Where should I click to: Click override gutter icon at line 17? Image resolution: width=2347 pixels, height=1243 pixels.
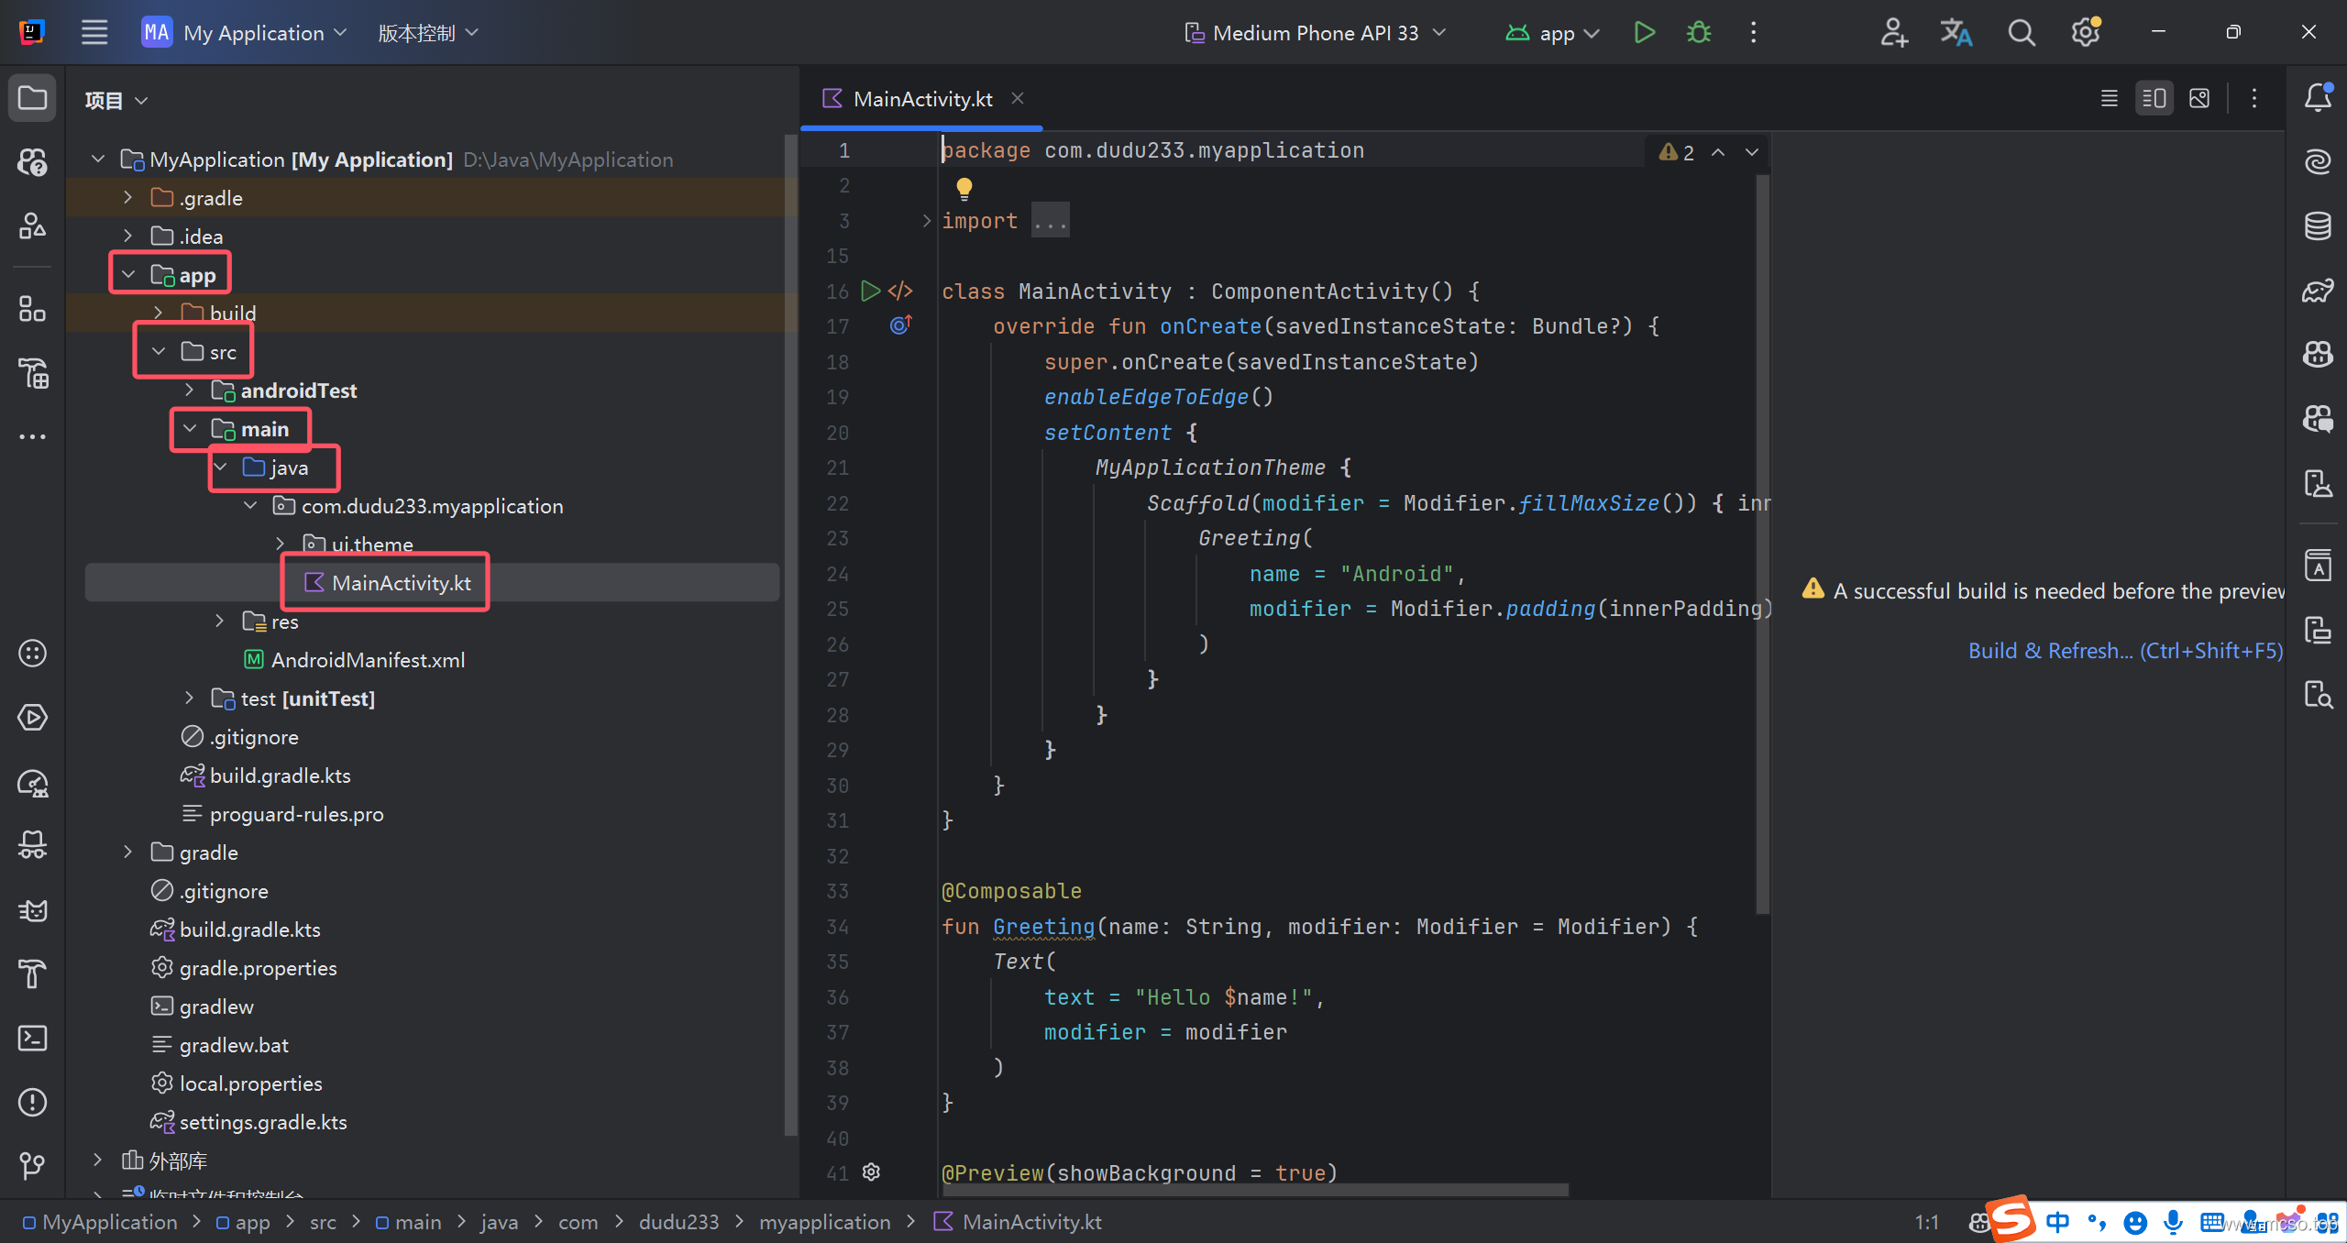[901, 325]
